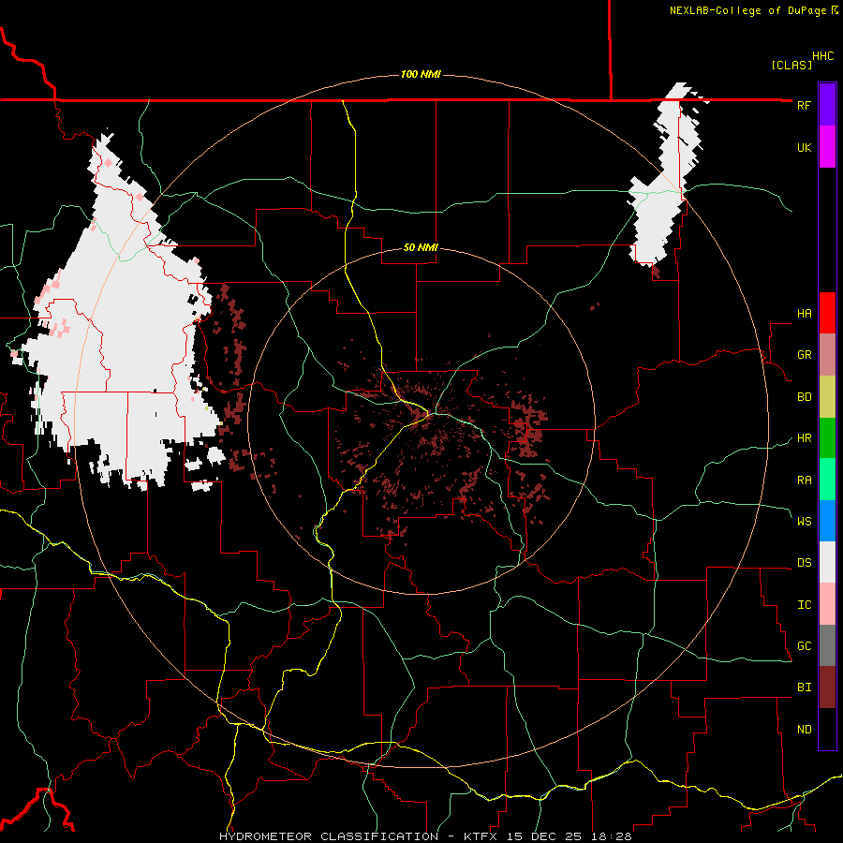Viewport: 843px width, 843px height.
Task: Pick the dark green HR swatch
Action: (x=827, y=437)
